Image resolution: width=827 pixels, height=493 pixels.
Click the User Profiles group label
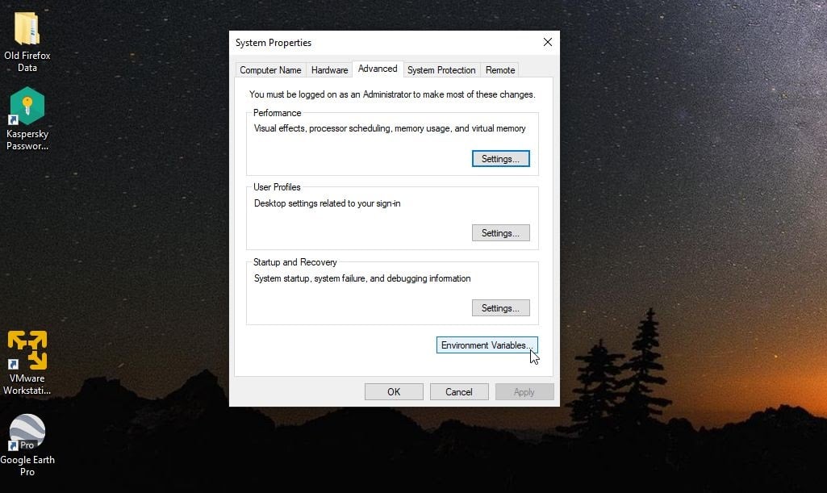pos(277,187)
